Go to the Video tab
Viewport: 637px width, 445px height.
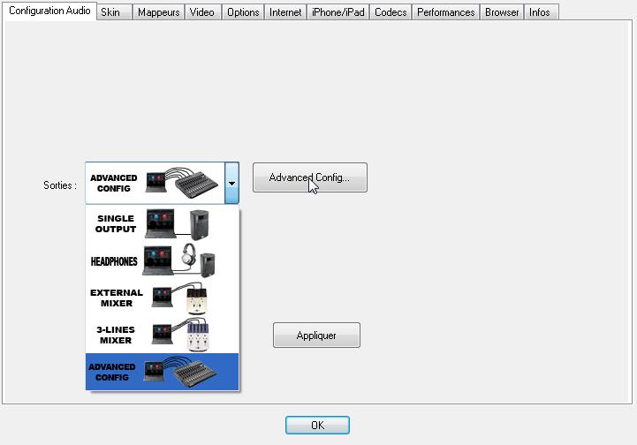[x=202, y=12]
